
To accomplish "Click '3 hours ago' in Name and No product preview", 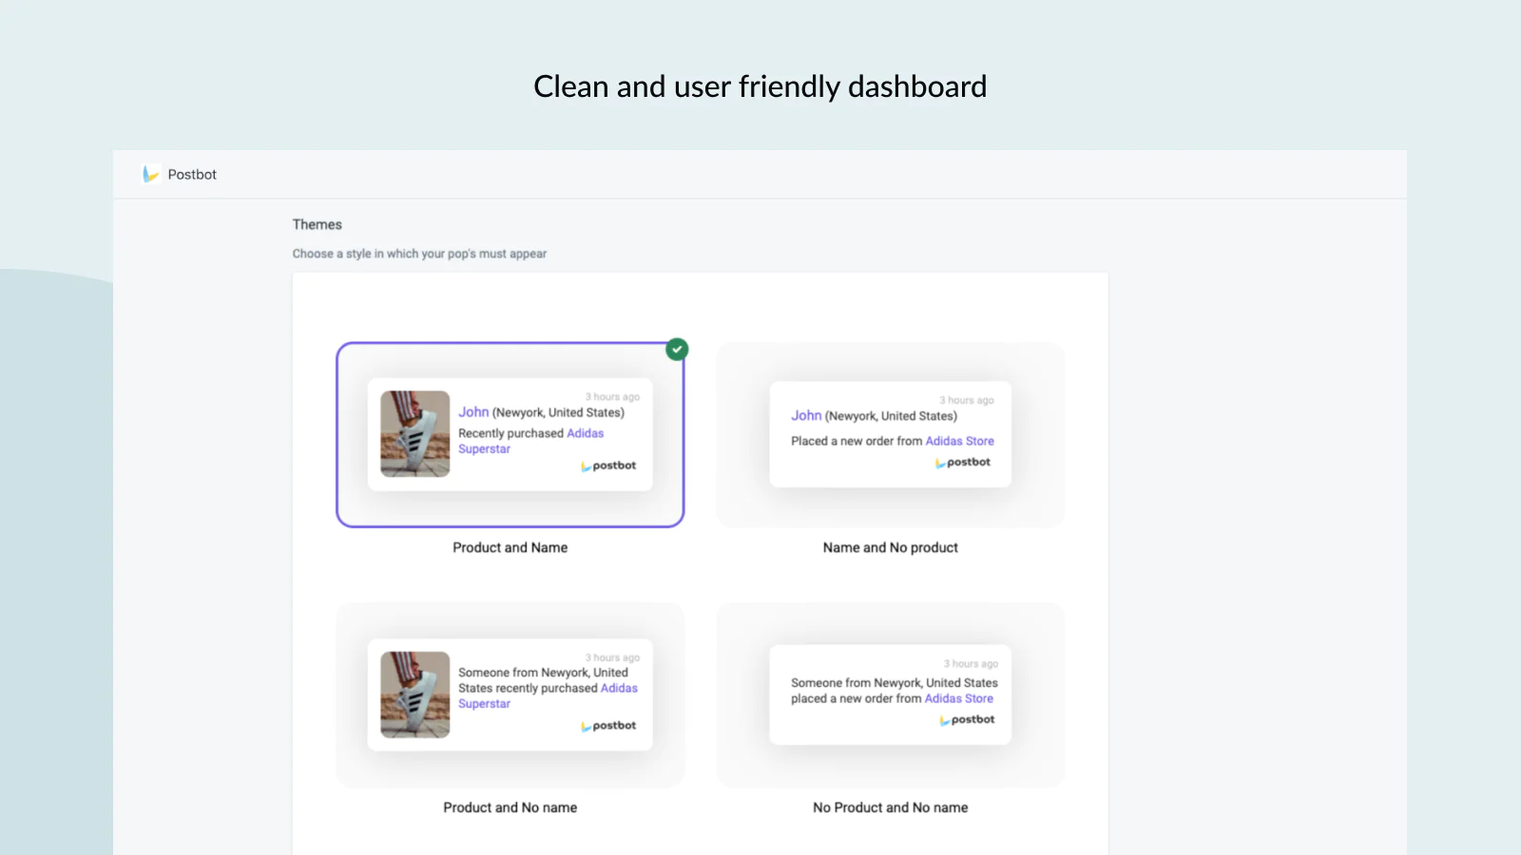I will [x=967, y=401].
